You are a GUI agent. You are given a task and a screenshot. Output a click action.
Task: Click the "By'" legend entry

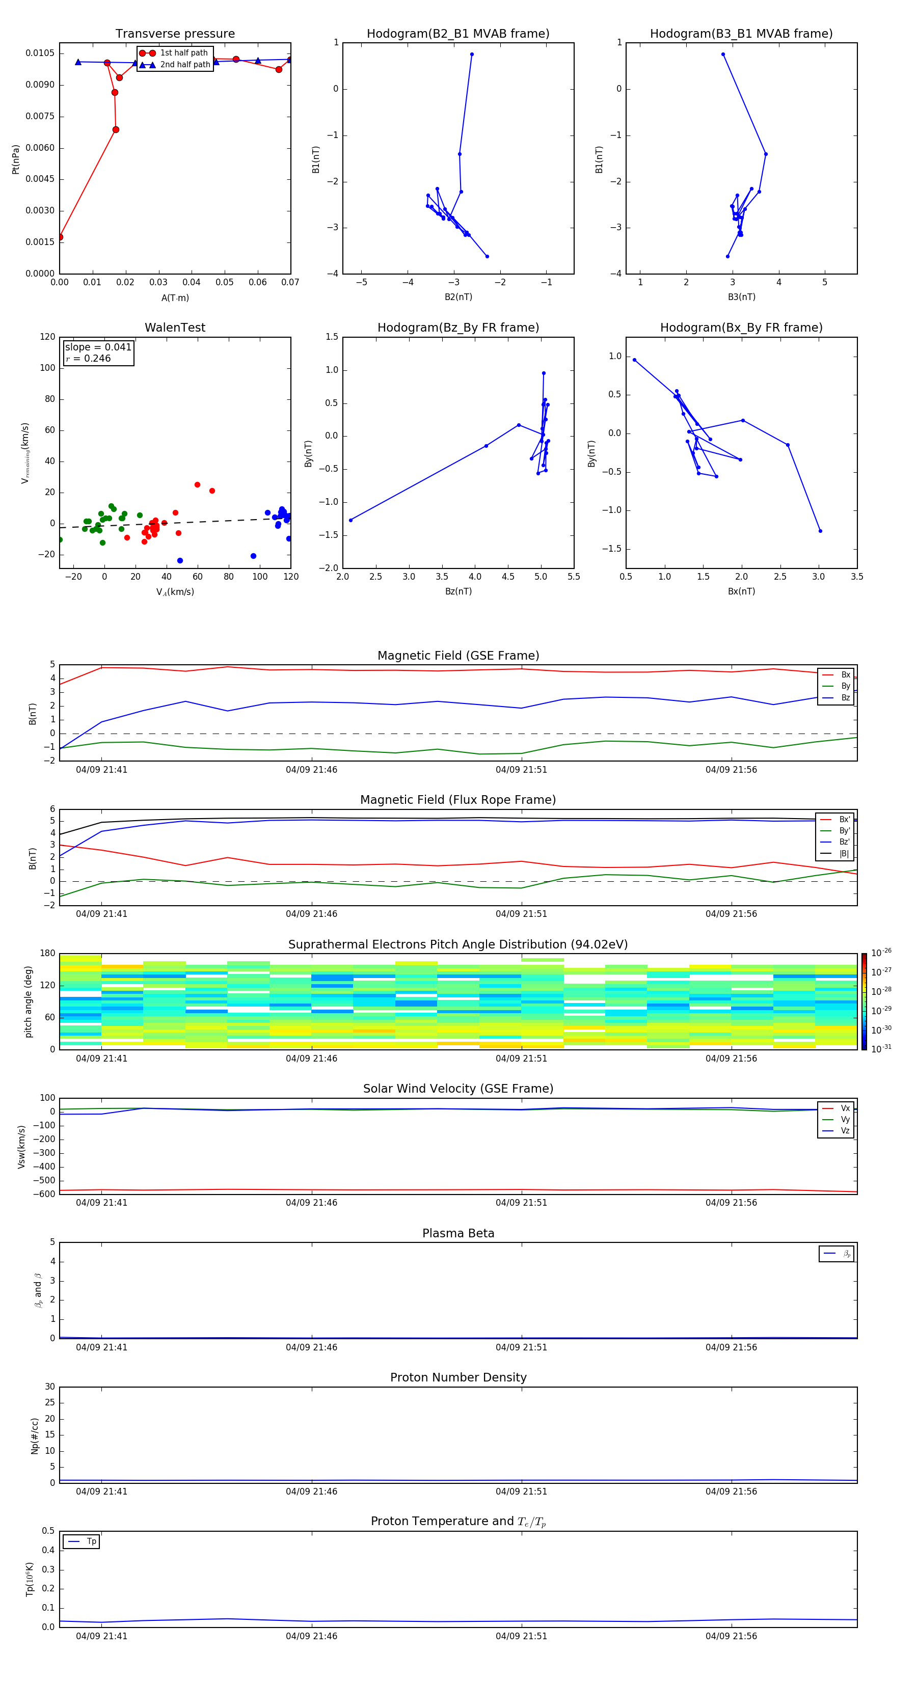(x=835, y=831)
